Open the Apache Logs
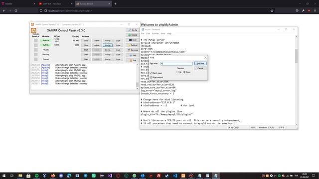The width and height of the screenshot is (319, 179). point(118,41)
